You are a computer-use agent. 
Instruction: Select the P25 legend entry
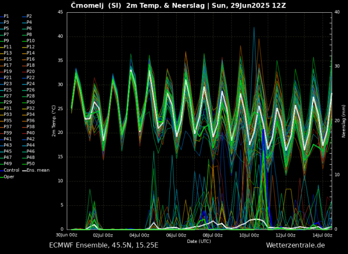click(6, 90)
